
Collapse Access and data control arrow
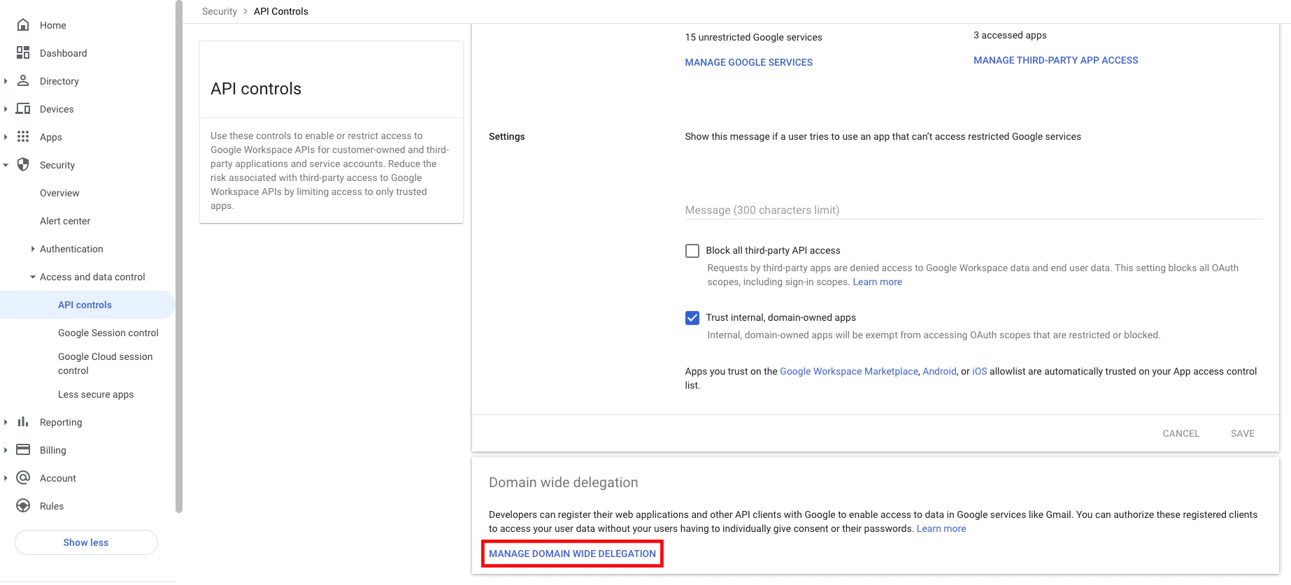pyautogui.click(x=33, y=277)
